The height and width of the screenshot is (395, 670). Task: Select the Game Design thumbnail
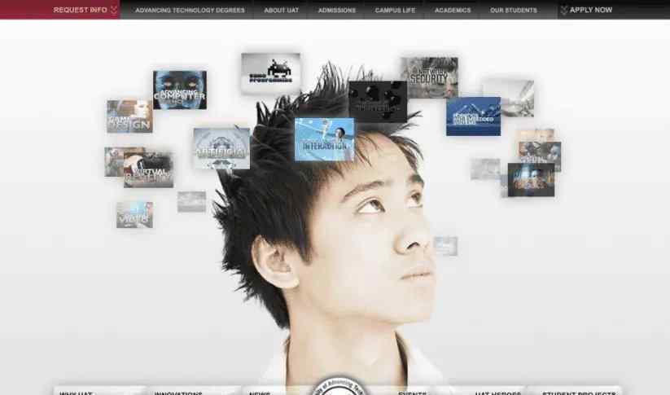(x=129, y=116)
